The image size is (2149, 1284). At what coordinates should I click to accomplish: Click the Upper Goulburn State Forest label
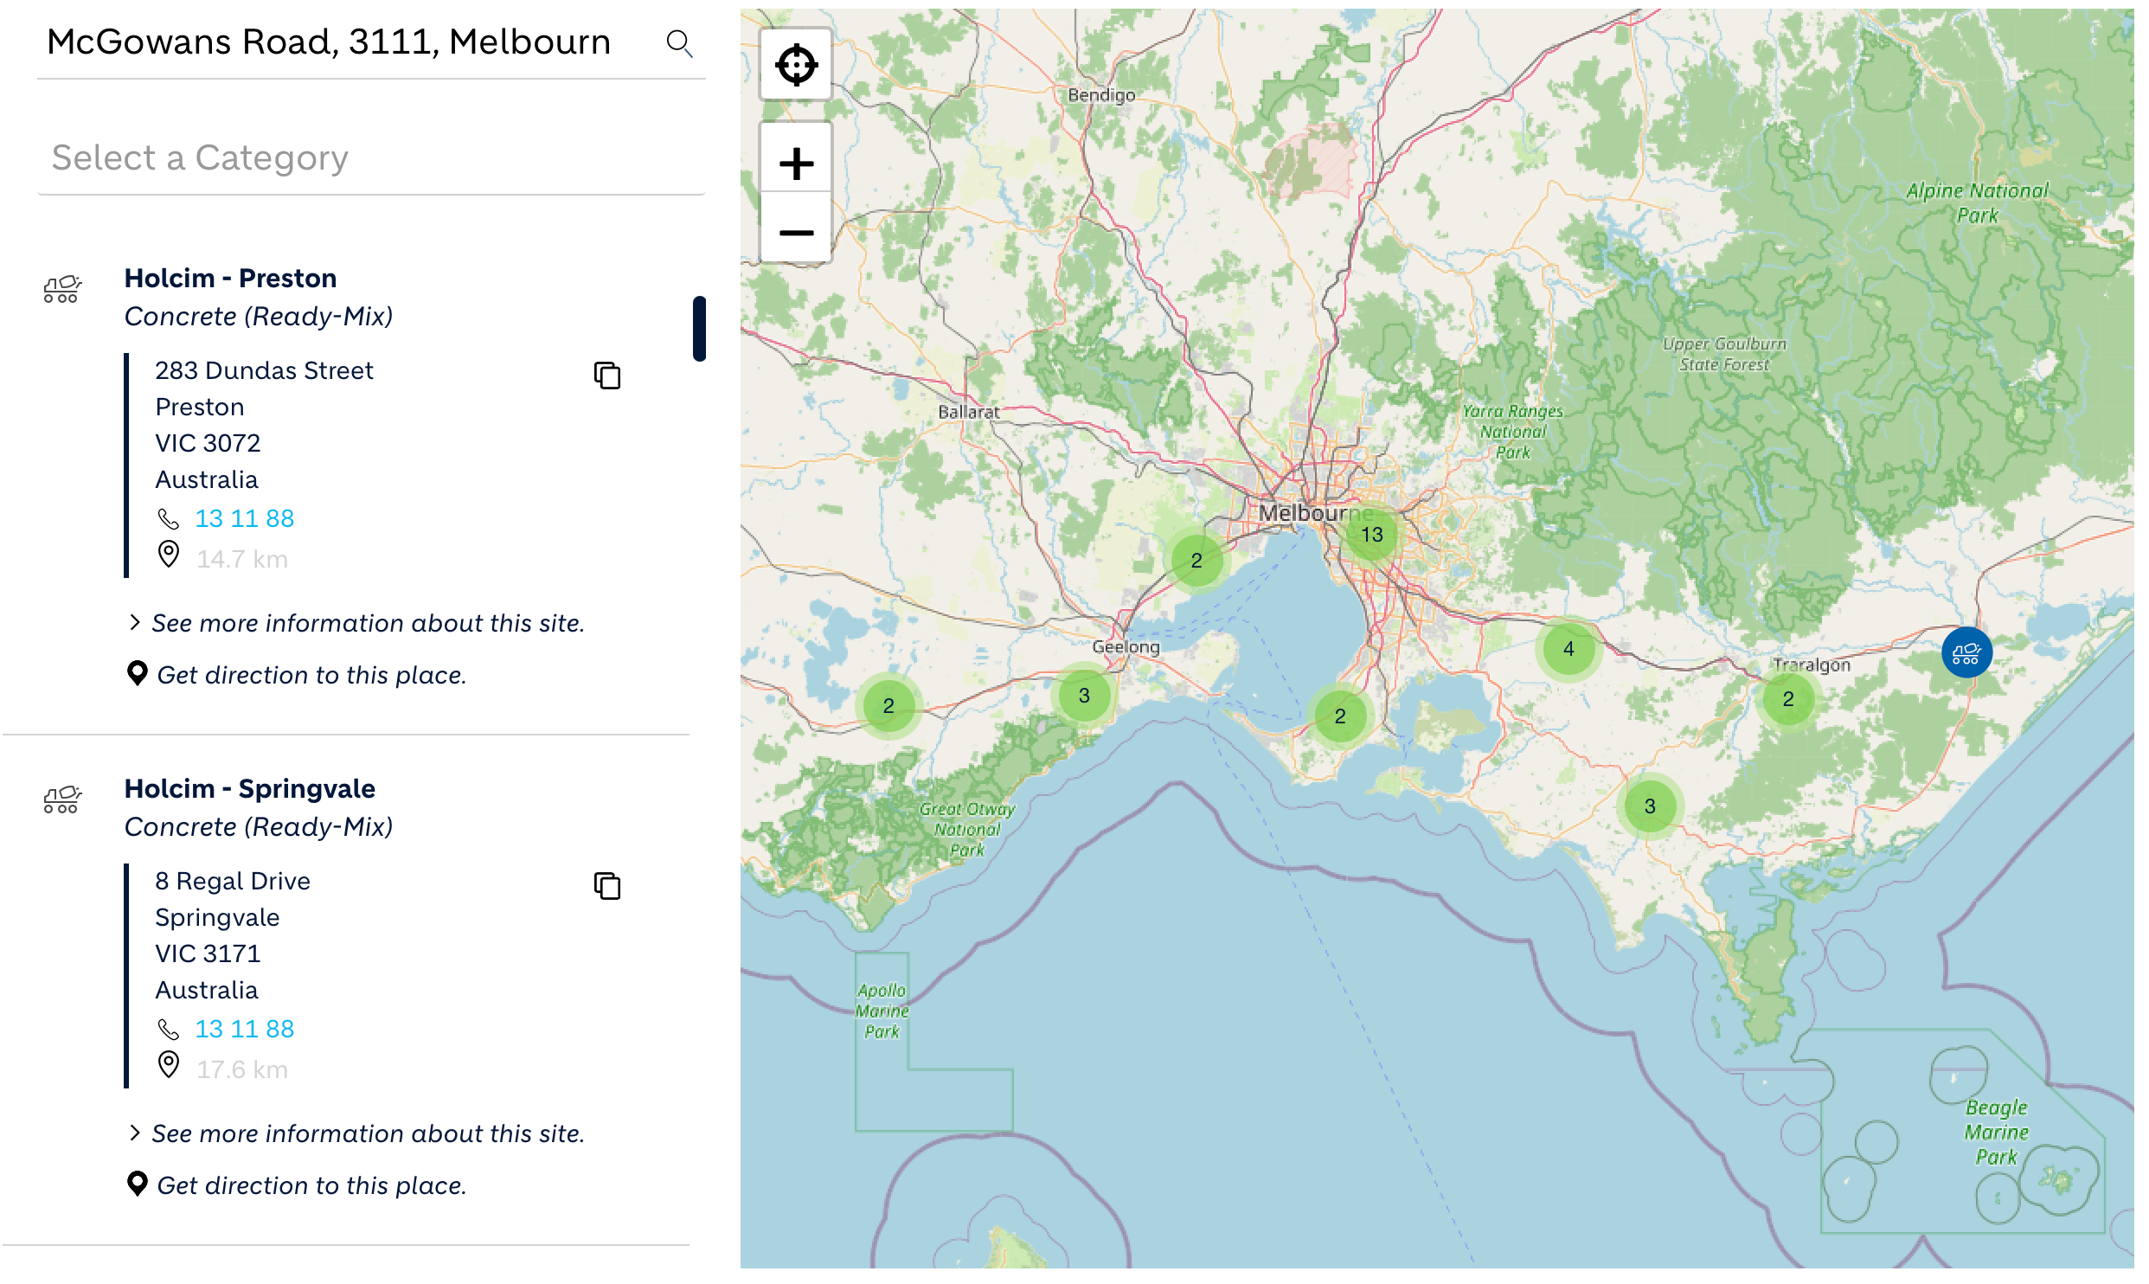pos(1724,354)
